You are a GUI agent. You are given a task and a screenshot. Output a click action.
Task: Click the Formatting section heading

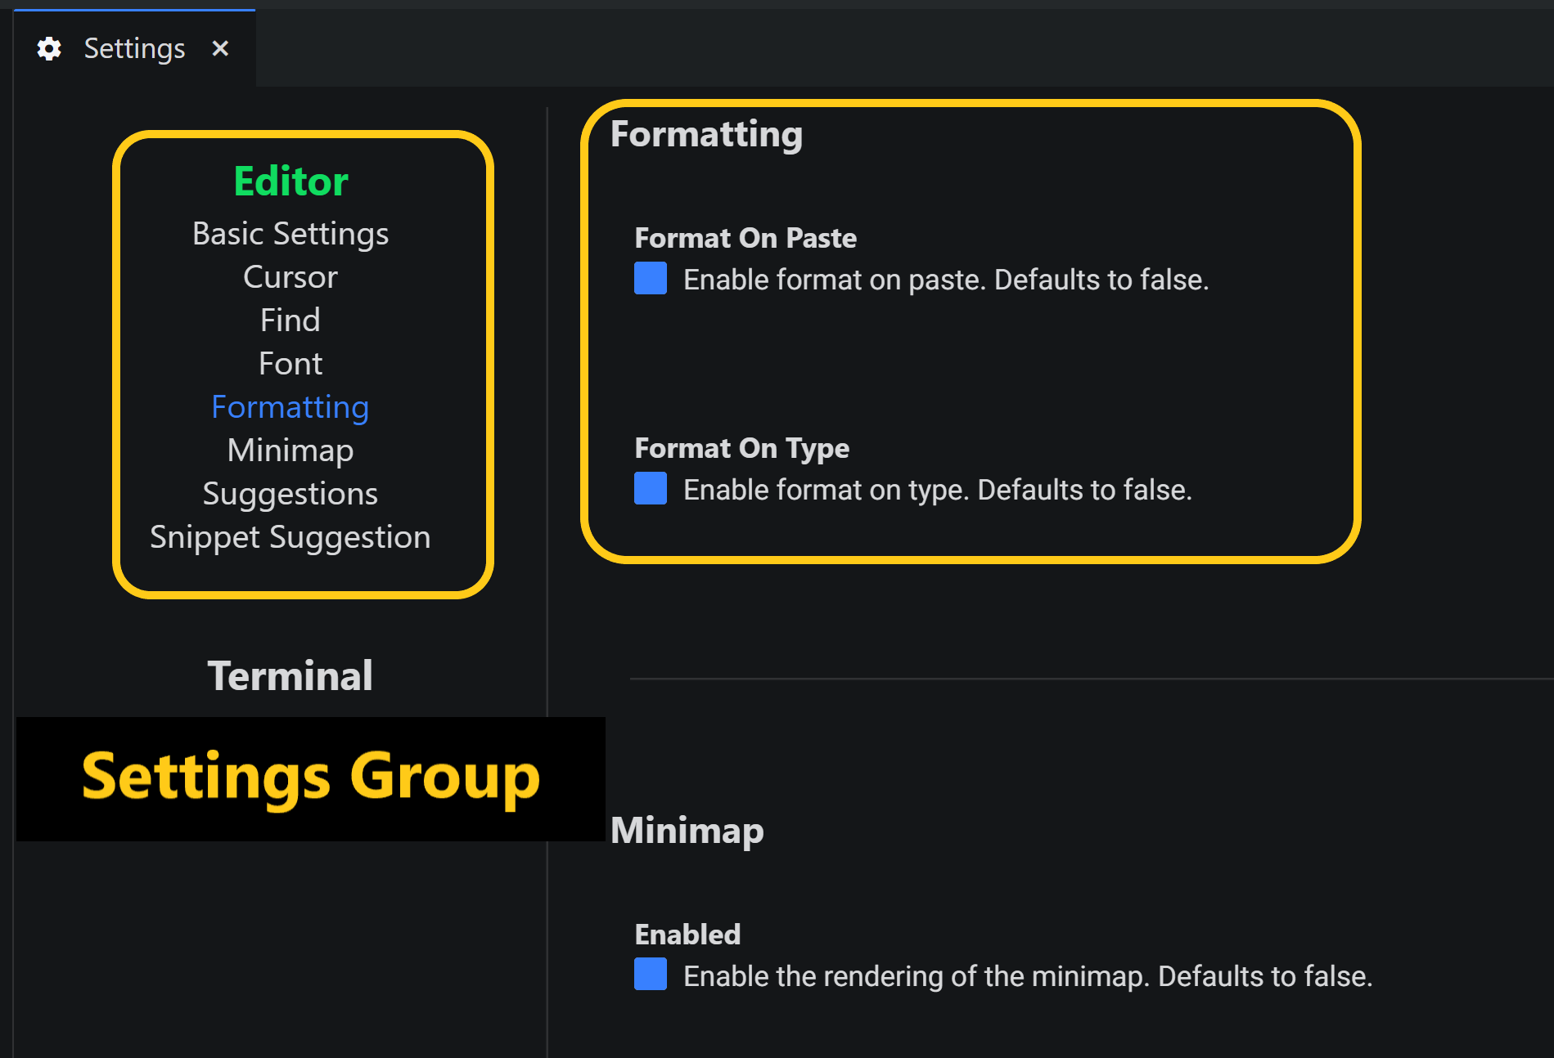tap(707, 134)
